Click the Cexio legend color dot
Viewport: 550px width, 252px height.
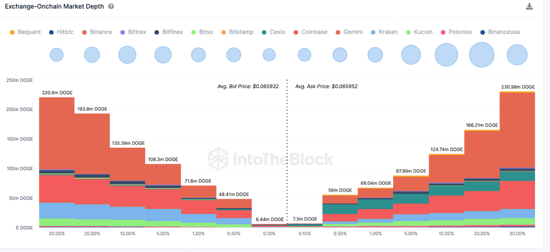click(x=264, y=32)
